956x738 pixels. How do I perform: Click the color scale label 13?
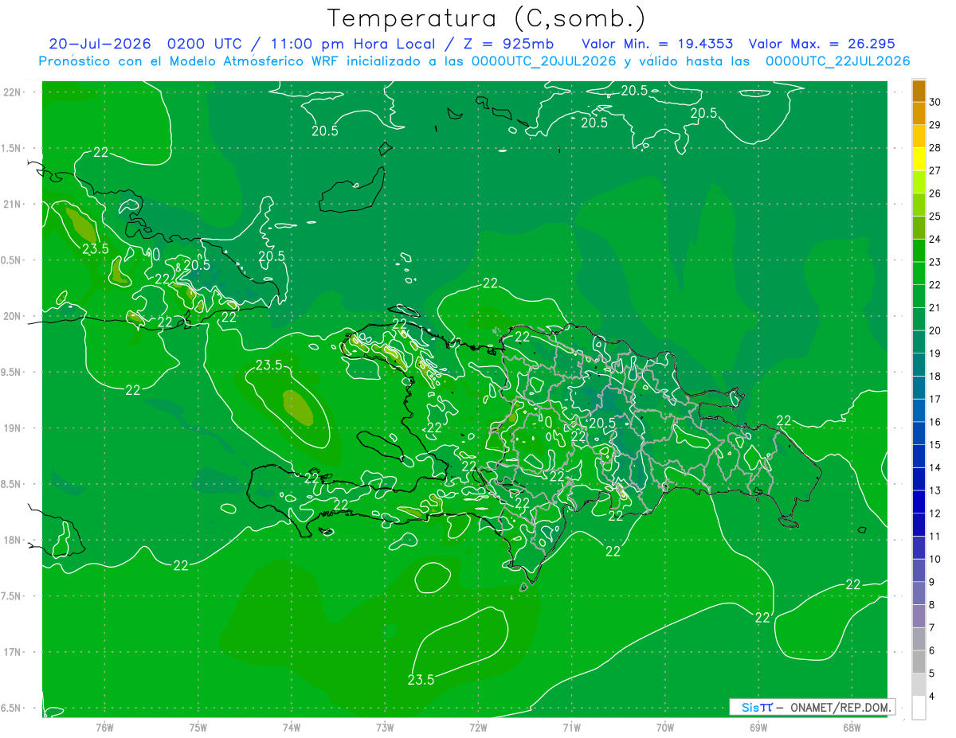(935, 490)
